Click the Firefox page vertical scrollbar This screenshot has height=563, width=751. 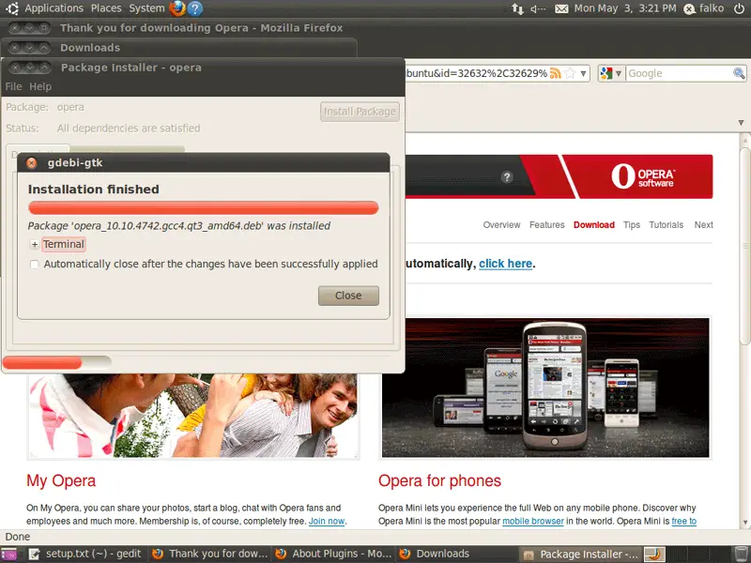[744, 247]
